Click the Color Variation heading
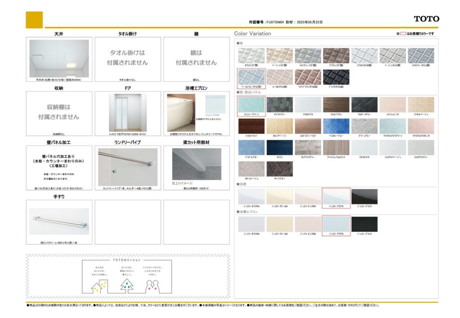Image resolution: width=460 pixels, height=318 pixels. [x=252, y=34]
